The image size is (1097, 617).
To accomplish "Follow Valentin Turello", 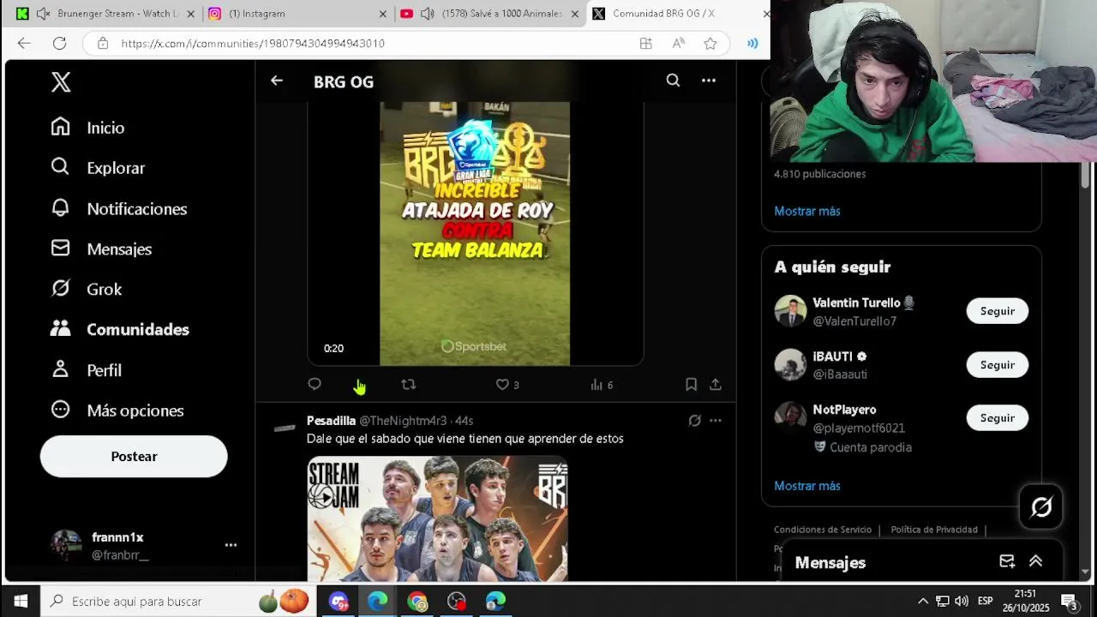I will pyautogui.click(x=998, y=311).
